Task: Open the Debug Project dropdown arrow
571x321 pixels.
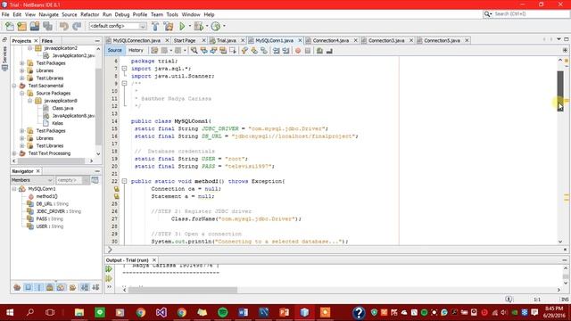Action: [207, 26]
